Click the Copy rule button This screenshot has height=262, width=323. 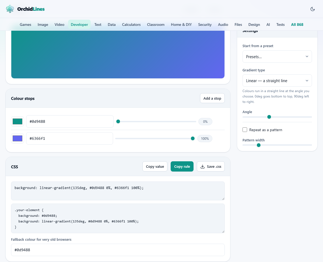[x=182, y=166]
